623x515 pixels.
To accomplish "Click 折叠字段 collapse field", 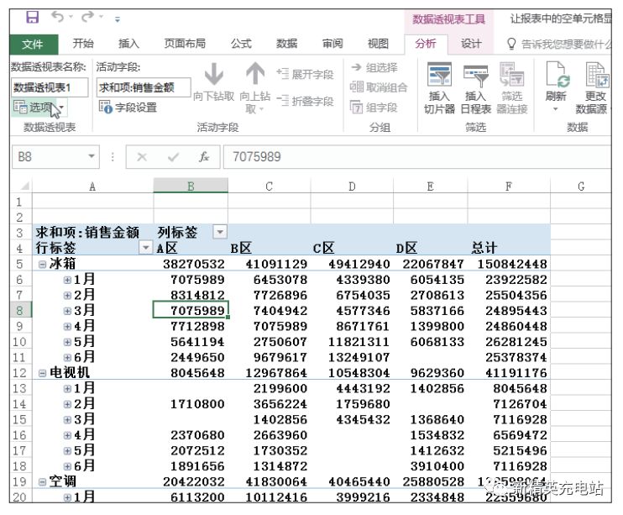I will [x=305, y=102].
